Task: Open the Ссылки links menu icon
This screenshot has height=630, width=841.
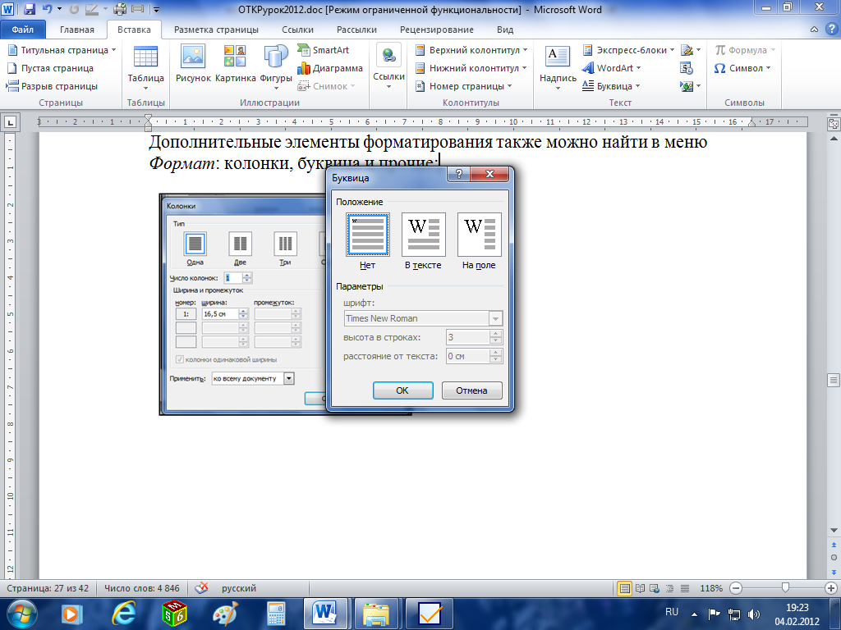Action: pos(388,66)
